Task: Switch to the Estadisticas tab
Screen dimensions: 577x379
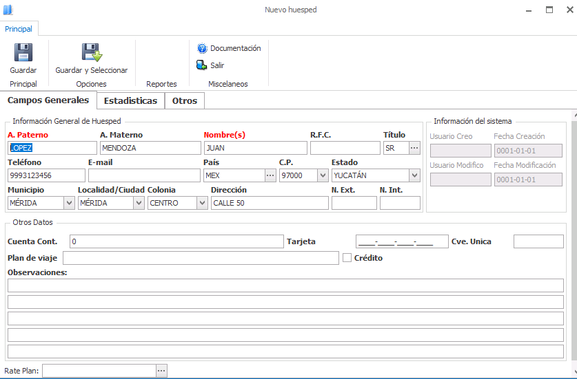Action: tap(130, 101)
